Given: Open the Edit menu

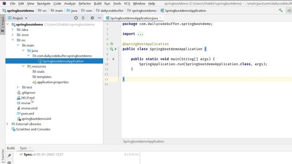Looking at the screenshot, I should coord(21,4).
